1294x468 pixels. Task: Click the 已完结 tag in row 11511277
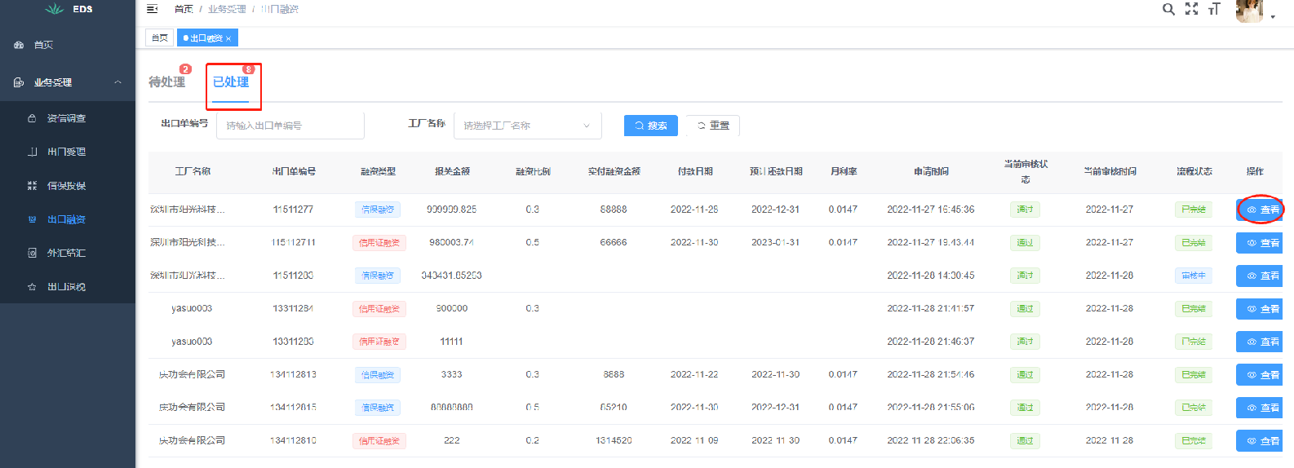[1194, 210]
